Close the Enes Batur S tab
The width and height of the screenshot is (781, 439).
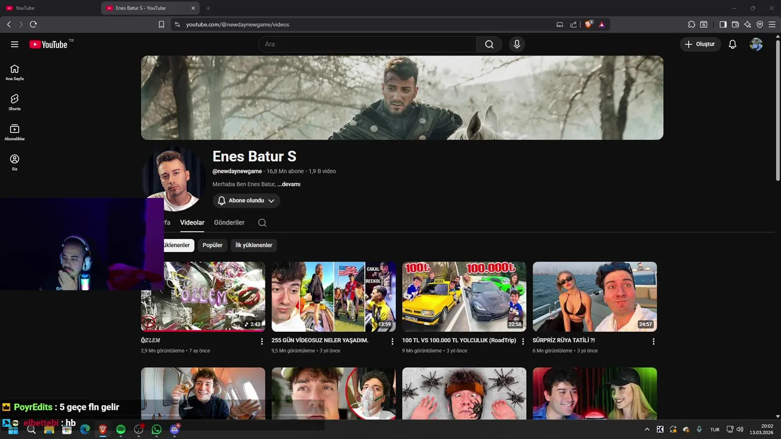pyautogui.click(x=193, y=8)
